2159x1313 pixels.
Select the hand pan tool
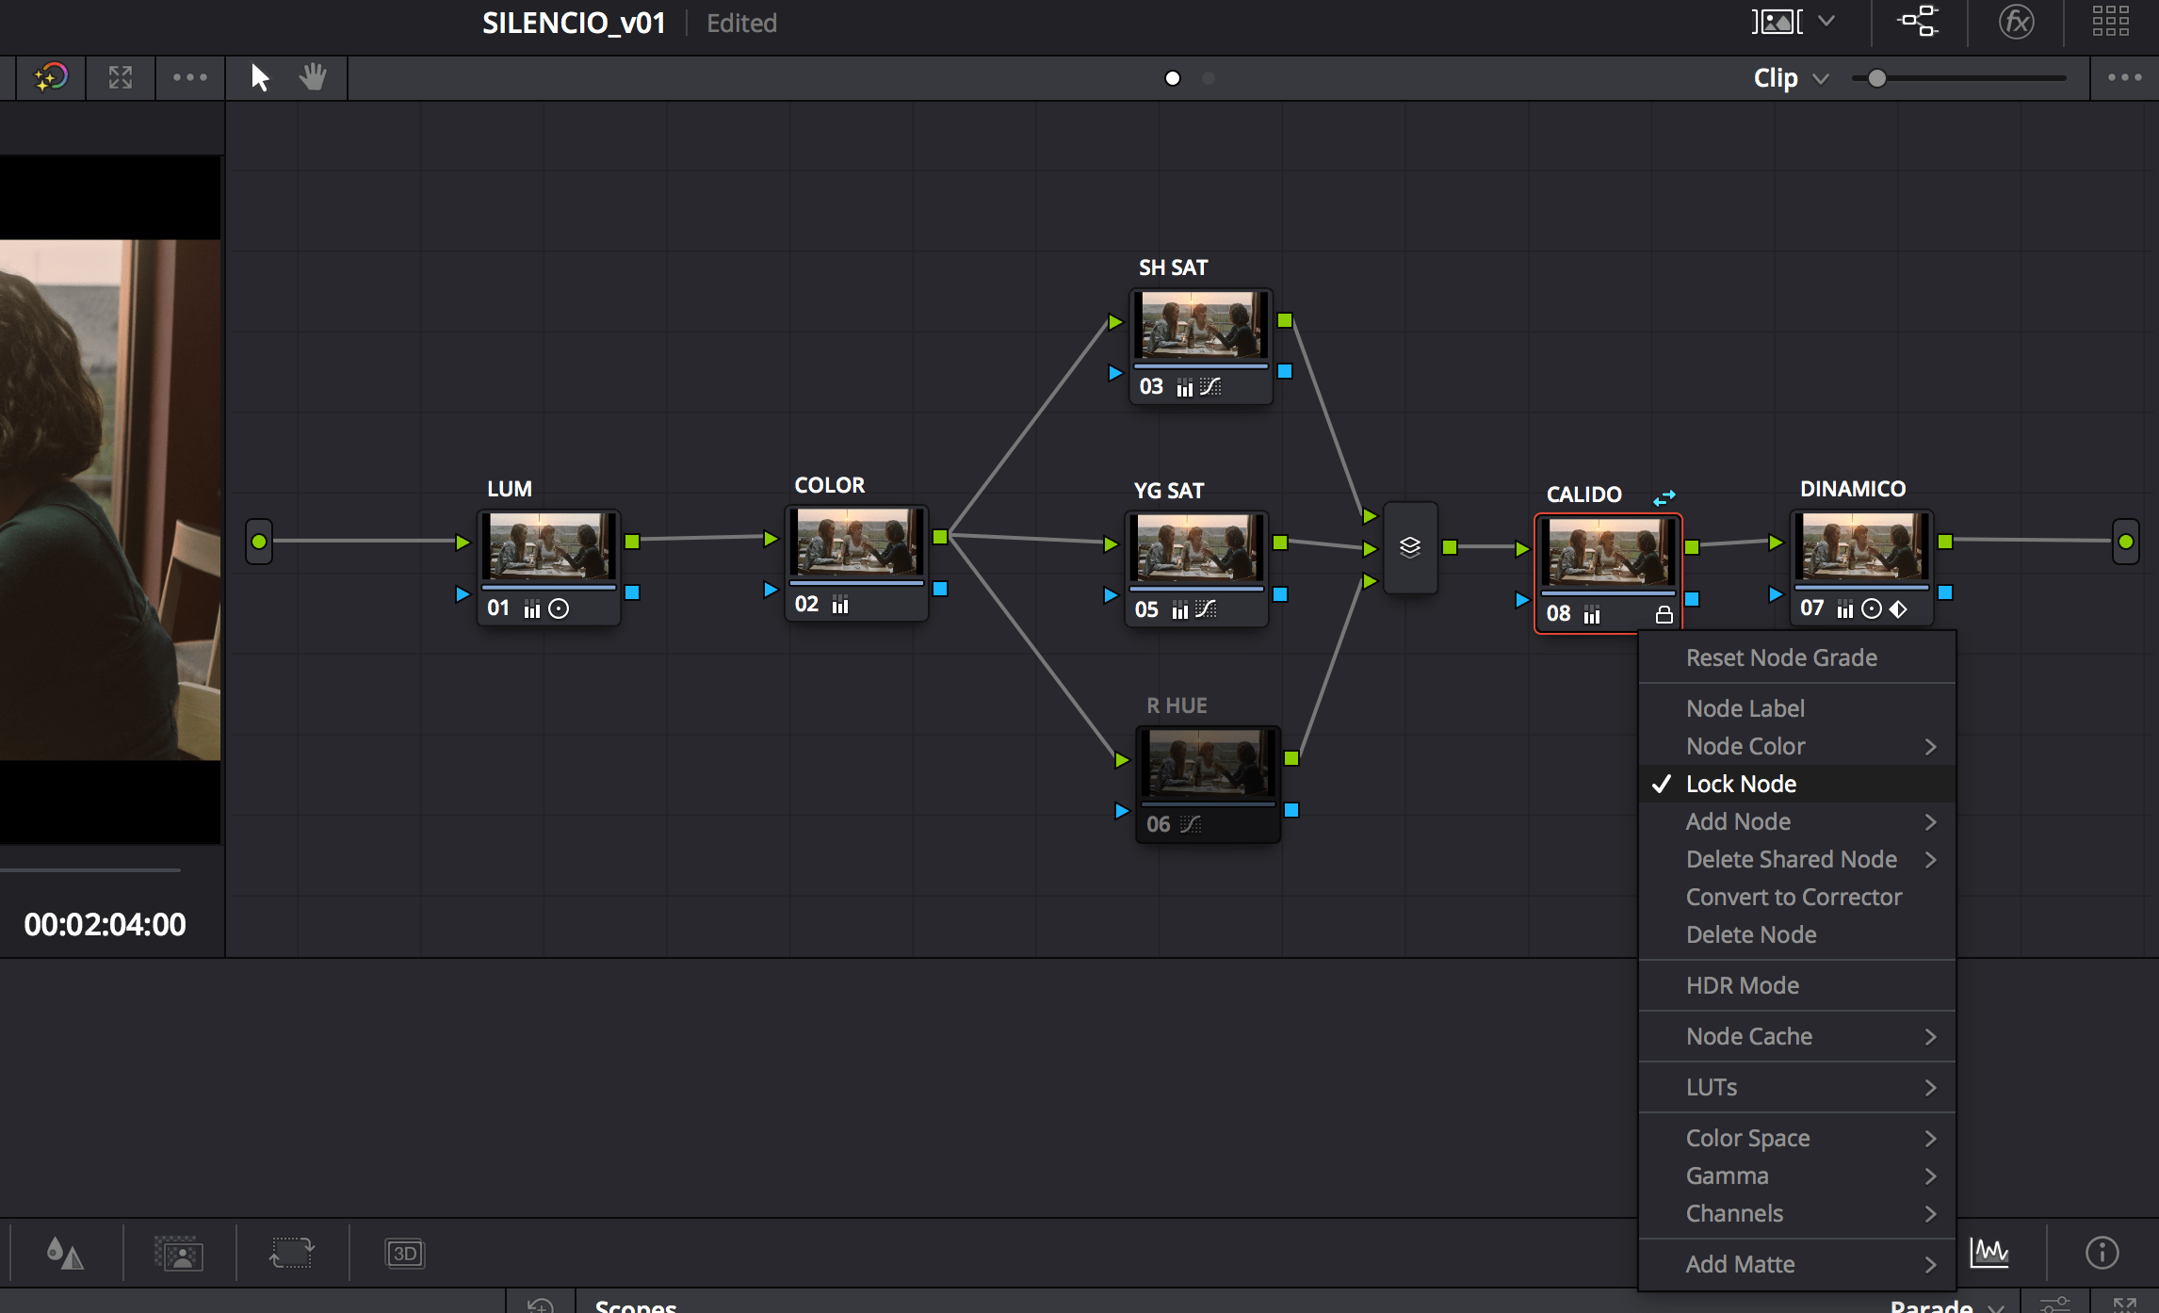313,77
